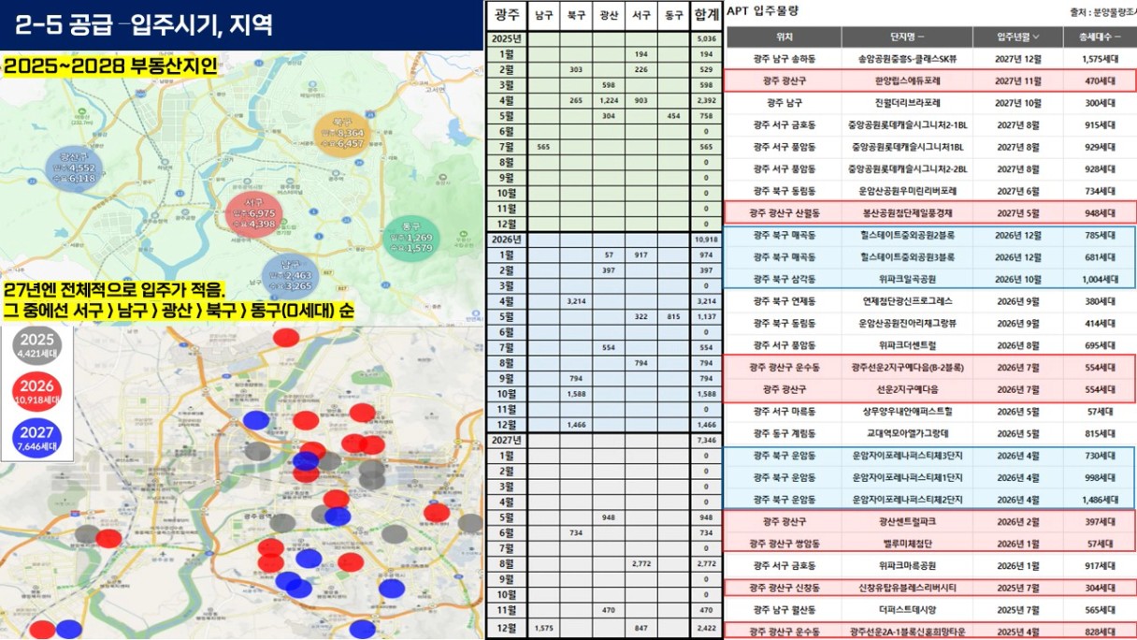Click the 연제첨단광신프로그레스 complex name
The width and height of the screenshot is (1137, 640).
tap(906, 301)
